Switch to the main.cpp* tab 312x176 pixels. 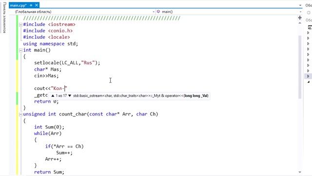click(19, 5)
